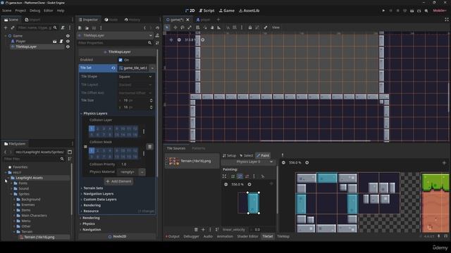
Task: Select the Rotate Mode tool
Action: [x=183, y=27]
